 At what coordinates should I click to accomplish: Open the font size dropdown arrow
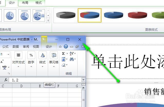[8, 54]
